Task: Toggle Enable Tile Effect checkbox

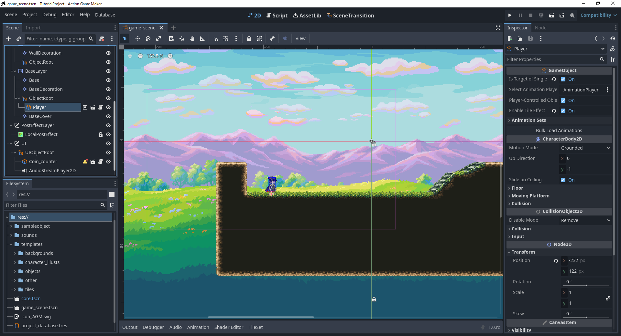Action: point(563,111)
